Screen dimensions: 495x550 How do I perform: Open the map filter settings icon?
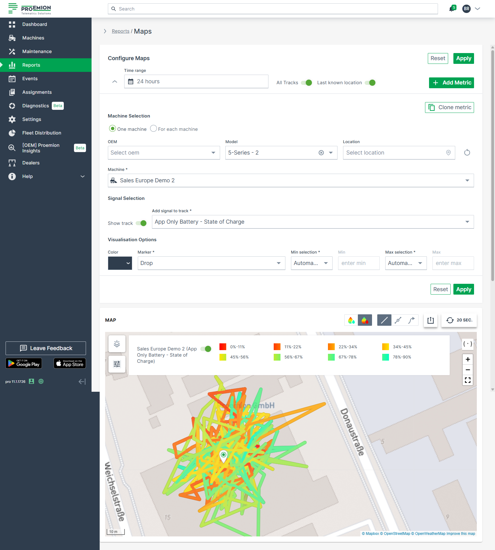[117, 364]
